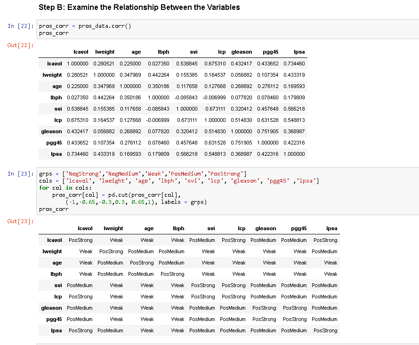Click PosMedium in Out[23] lcp row, gleason column
Viewport: 419px width, 345px height.
(x=263, y=297)
